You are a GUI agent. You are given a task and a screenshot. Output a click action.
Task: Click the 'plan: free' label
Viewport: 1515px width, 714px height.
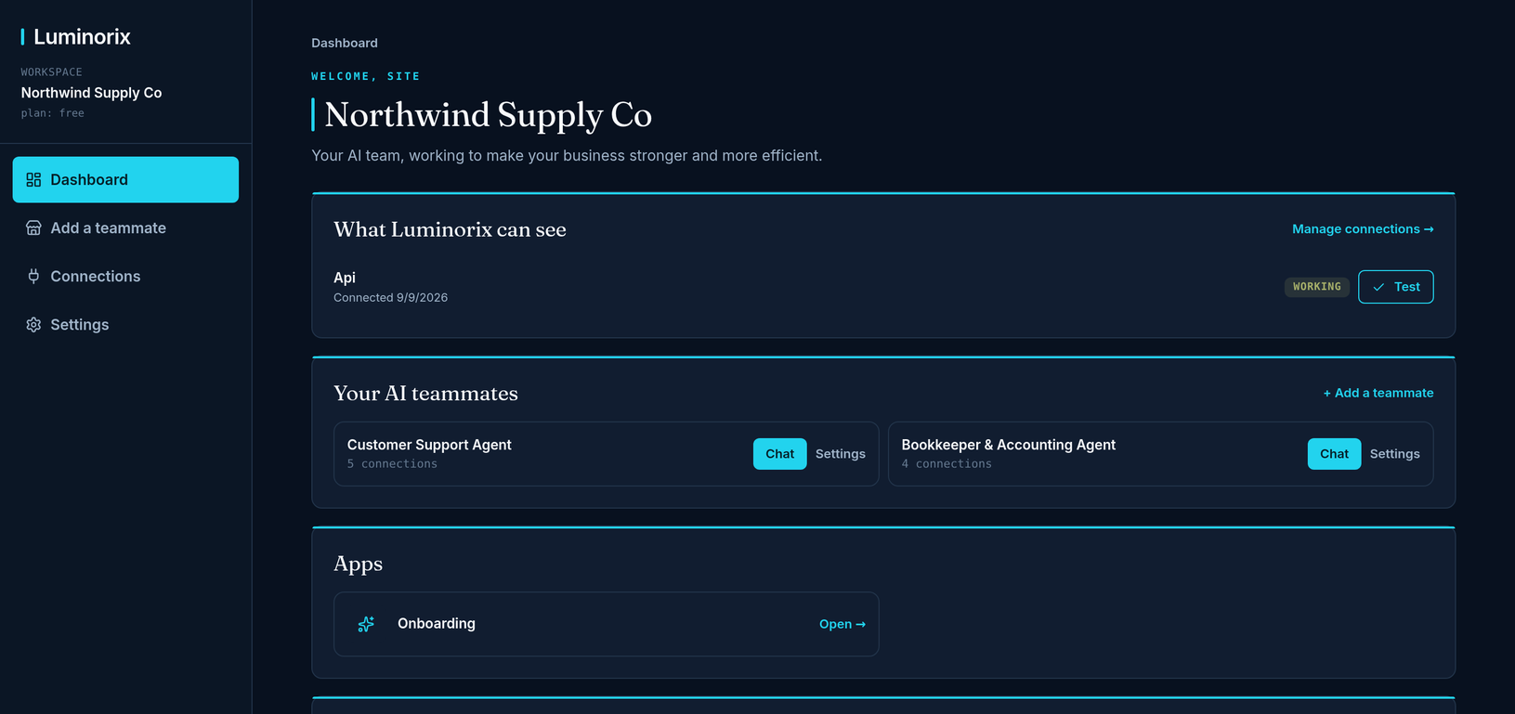(x=53, y=113)
